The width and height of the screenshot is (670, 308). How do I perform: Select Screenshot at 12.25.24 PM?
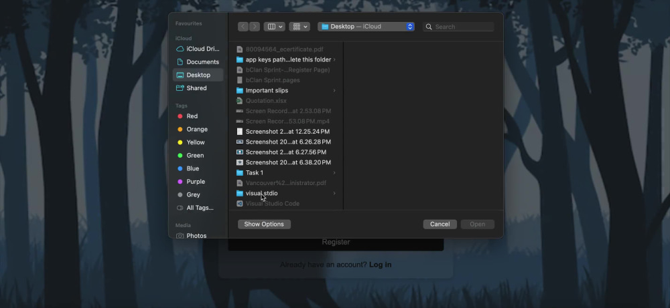pos(286,131)
